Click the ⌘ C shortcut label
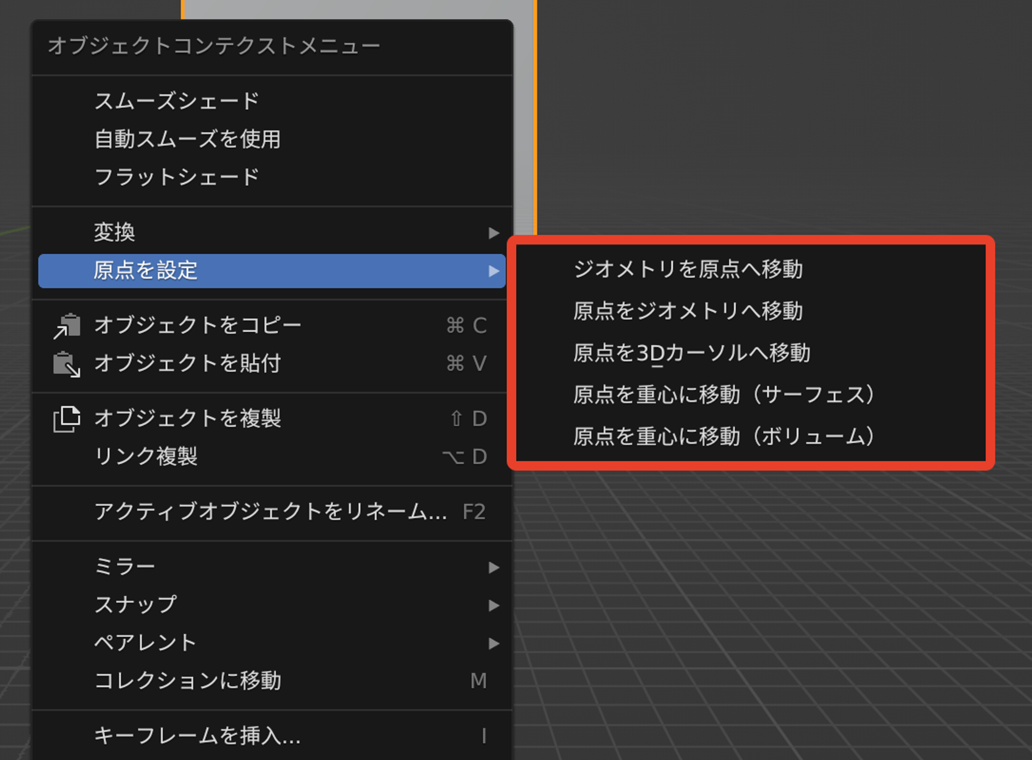This screenshot has height=760, width=1032. pos(466,326)
